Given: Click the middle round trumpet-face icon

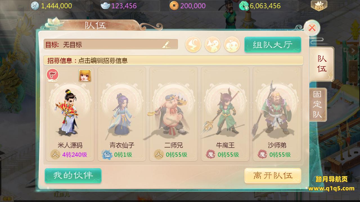Looking at the screenshot, I should tap(213, 45).
